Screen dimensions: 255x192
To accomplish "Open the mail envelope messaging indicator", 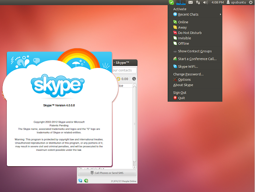I will (x=190, y=2).
